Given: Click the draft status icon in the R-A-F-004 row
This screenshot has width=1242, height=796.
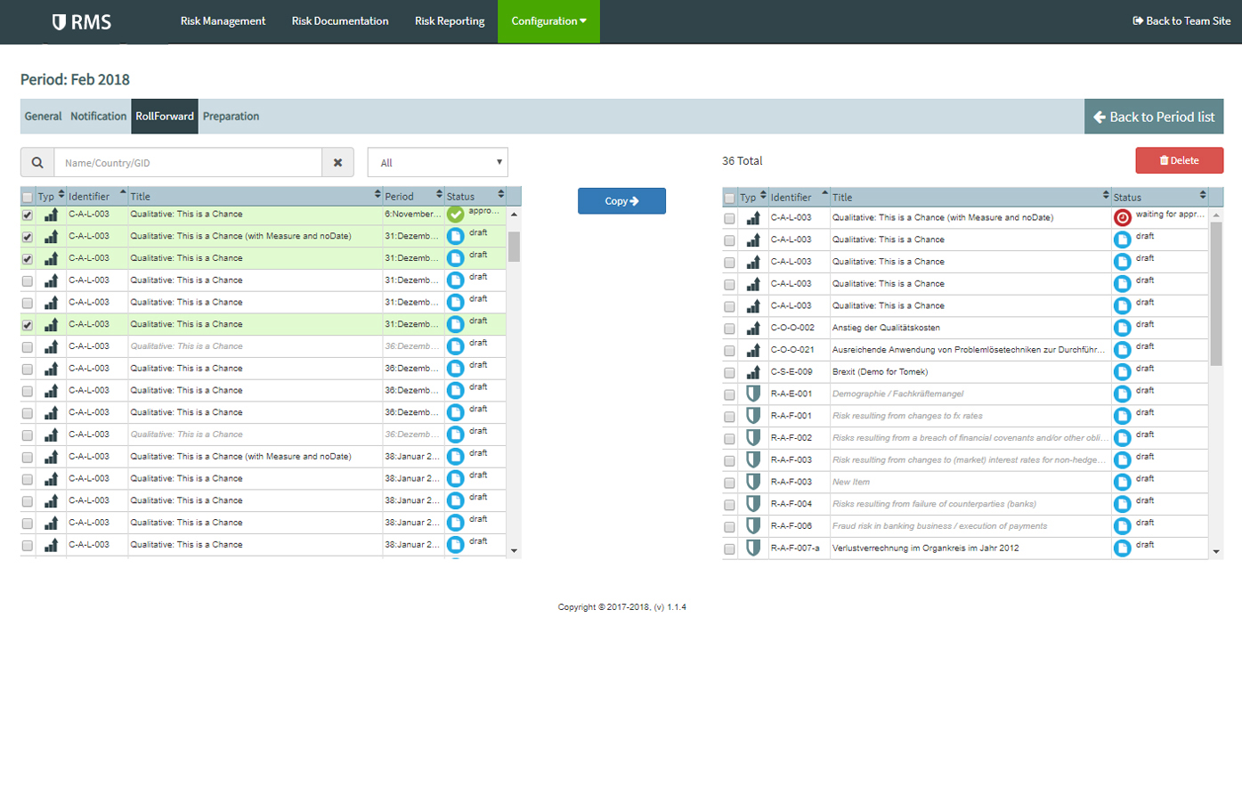Looking at the screenshot, I should (1123, 504).
